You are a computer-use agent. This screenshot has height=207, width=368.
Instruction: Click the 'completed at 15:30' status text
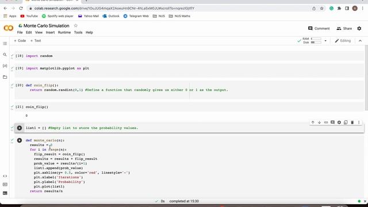coord(184,201)
